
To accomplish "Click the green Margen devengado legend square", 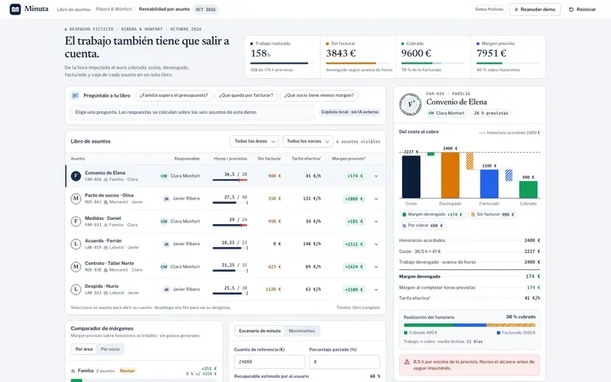I will [404, 215].
